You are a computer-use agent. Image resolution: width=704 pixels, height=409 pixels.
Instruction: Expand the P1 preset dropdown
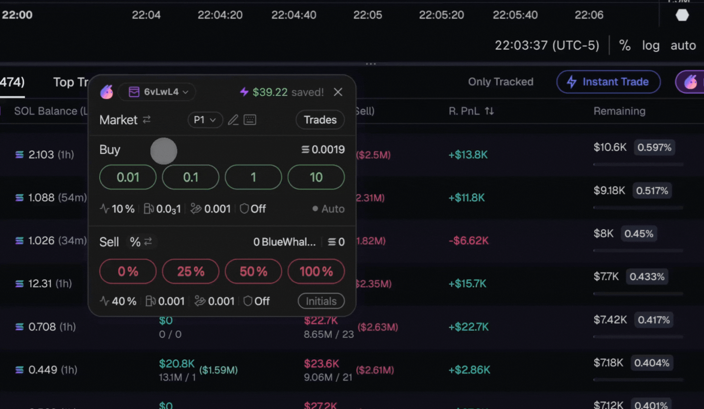(x=205, y=120)
